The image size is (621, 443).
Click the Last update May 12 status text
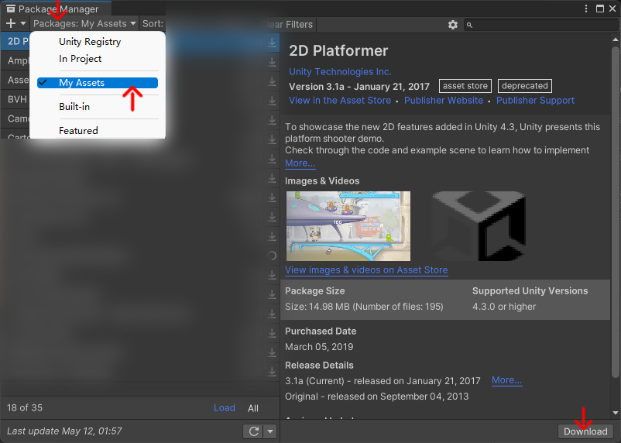64,431
